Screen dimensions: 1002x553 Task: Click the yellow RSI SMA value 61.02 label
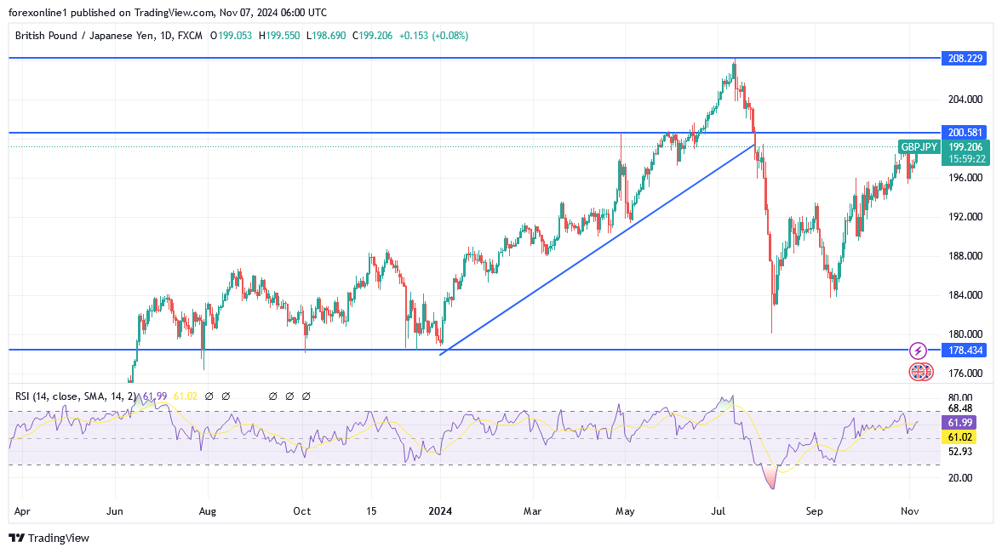(963, 436)
